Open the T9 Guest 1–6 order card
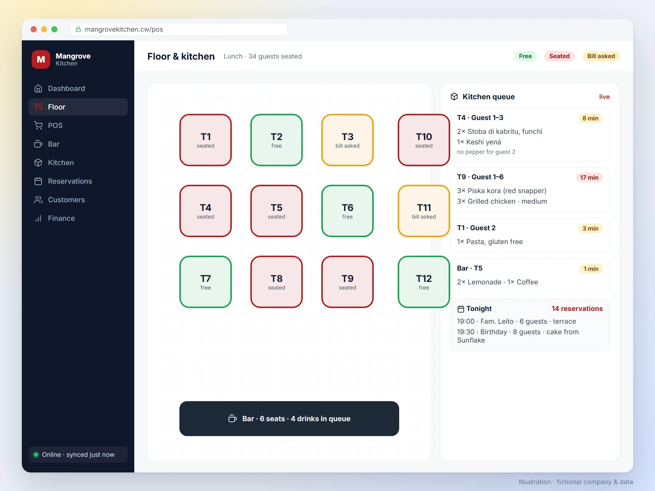 [x=530, y=189]
